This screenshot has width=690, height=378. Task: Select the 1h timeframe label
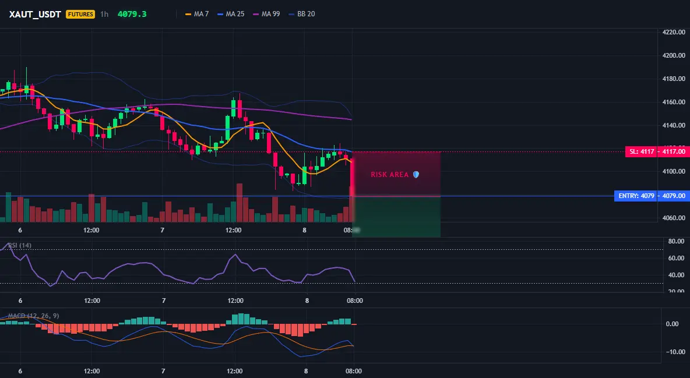tap(104, 14)
